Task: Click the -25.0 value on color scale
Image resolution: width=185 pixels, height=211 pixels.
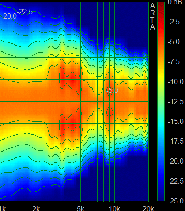Action: pos(176,201)
